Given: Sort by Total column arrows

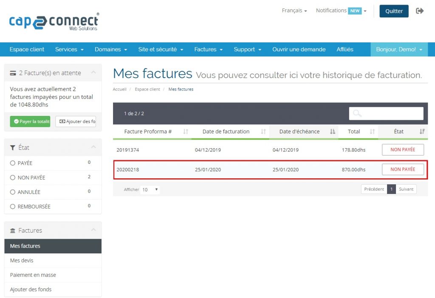Looking at the screenshot, I should coord(372,132).
